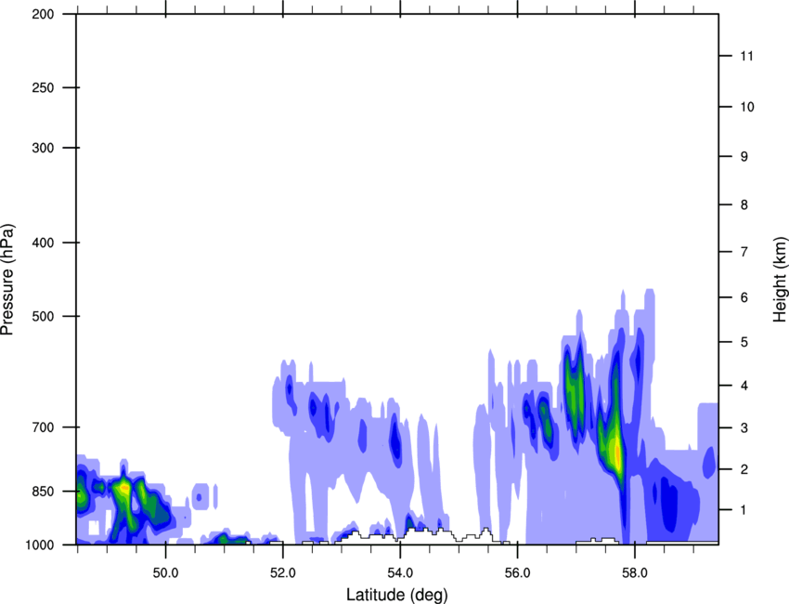Select the 850 pressure tick label

coord(43,492)
